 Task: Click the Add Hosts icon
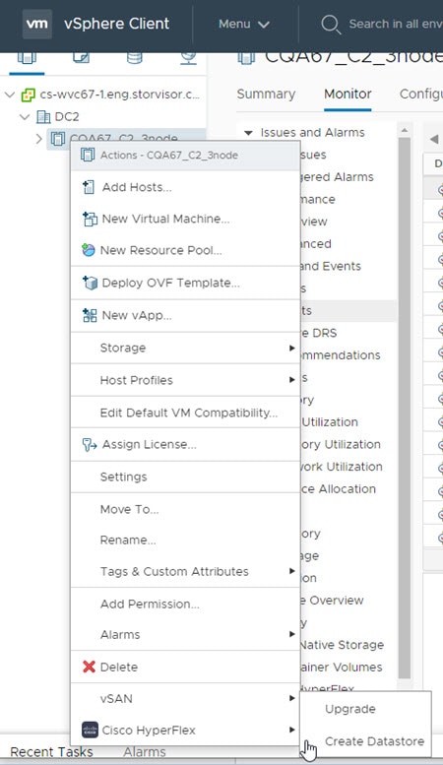[x=89, y=187]
